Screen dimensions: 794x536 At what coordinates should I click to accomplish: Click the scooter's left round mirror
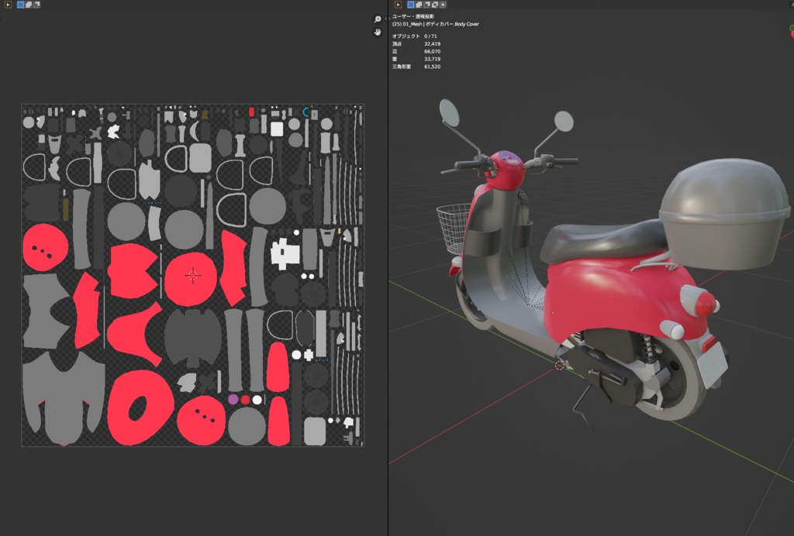449,112
